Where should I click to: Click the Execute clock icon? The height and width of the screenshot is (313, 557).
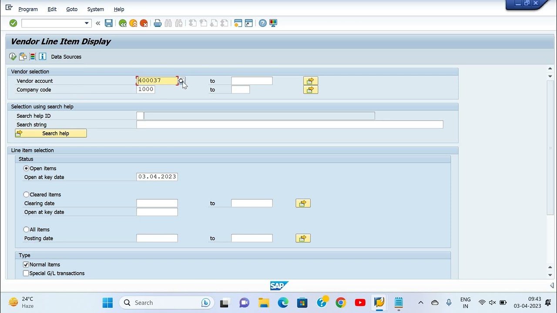click(x=13, y=57)
